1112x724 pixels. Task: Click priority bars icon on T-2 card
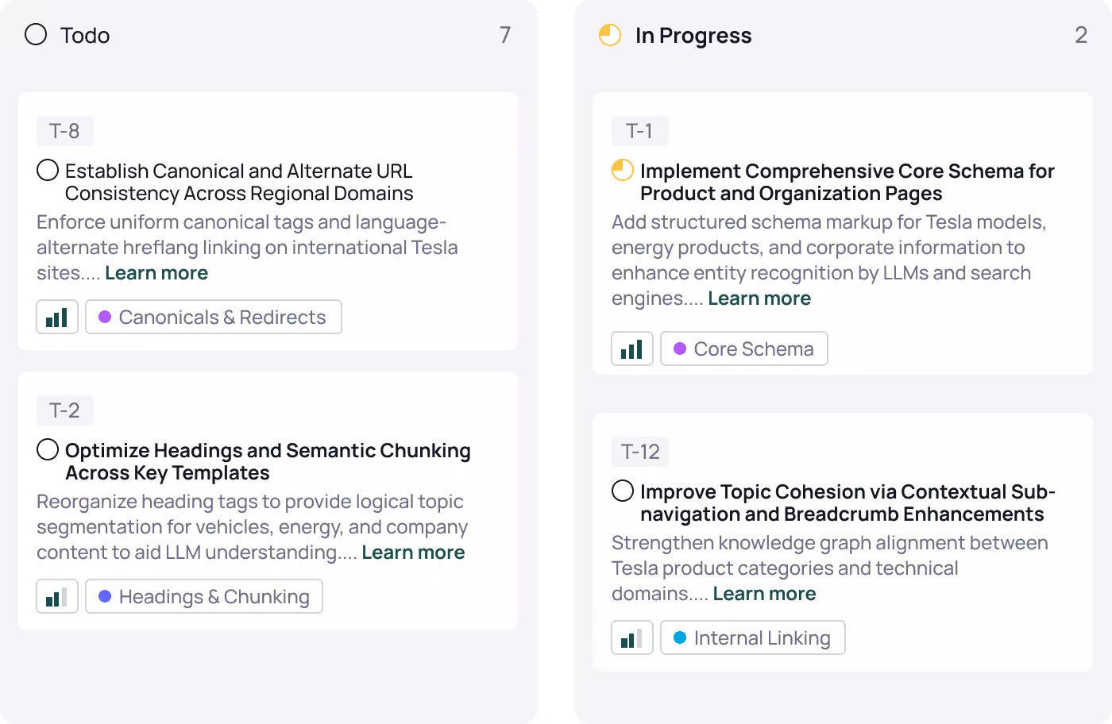pyautogui.click(x=57, y=596)
